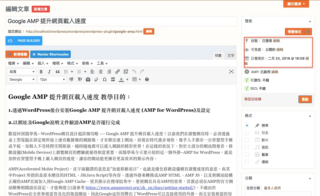Apply blockquote formatting

(x=58, y=72)
